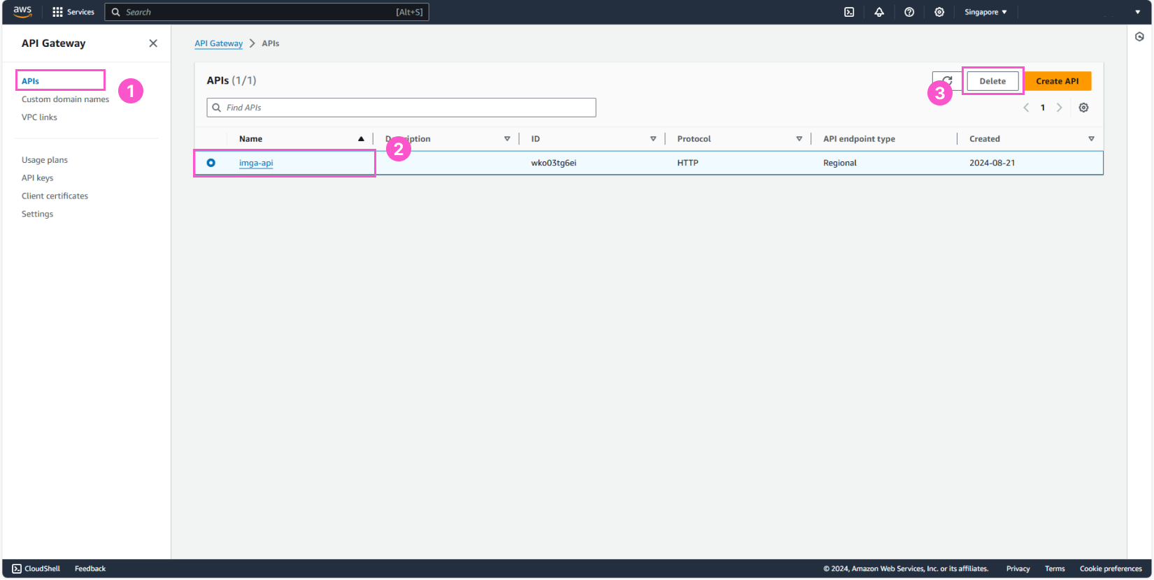Open table preferences gear icon
The height and width of the screenshot is (580, 1154).
coord(1083,108)
